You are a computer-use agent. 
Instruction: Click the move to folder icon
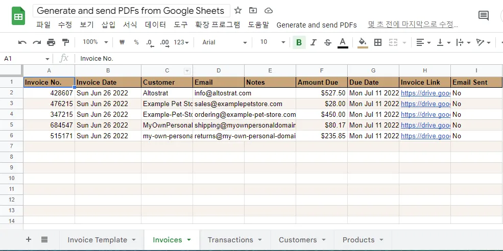click(x=253, y=10)
